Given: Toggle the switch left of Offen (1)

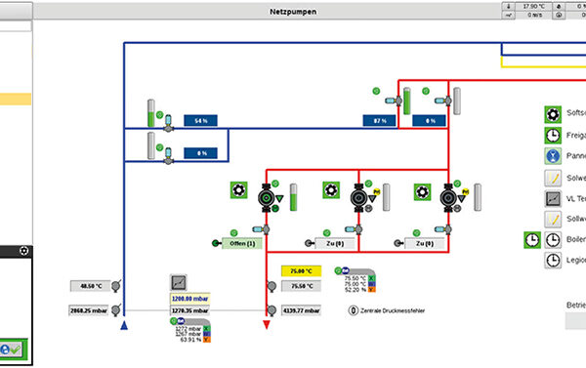Looking at the screenshot, I should [x=217, y=243].
